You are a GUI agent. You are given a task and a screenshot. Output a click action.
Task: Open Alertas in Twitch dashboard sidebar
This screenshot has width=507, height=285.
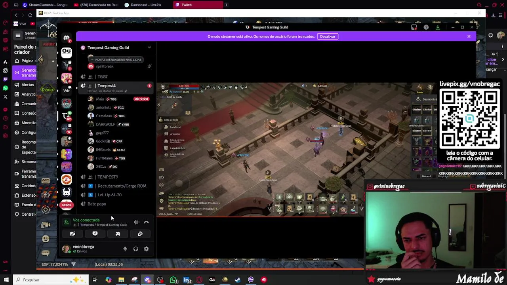pyautogui.click(x=25, y=85)
